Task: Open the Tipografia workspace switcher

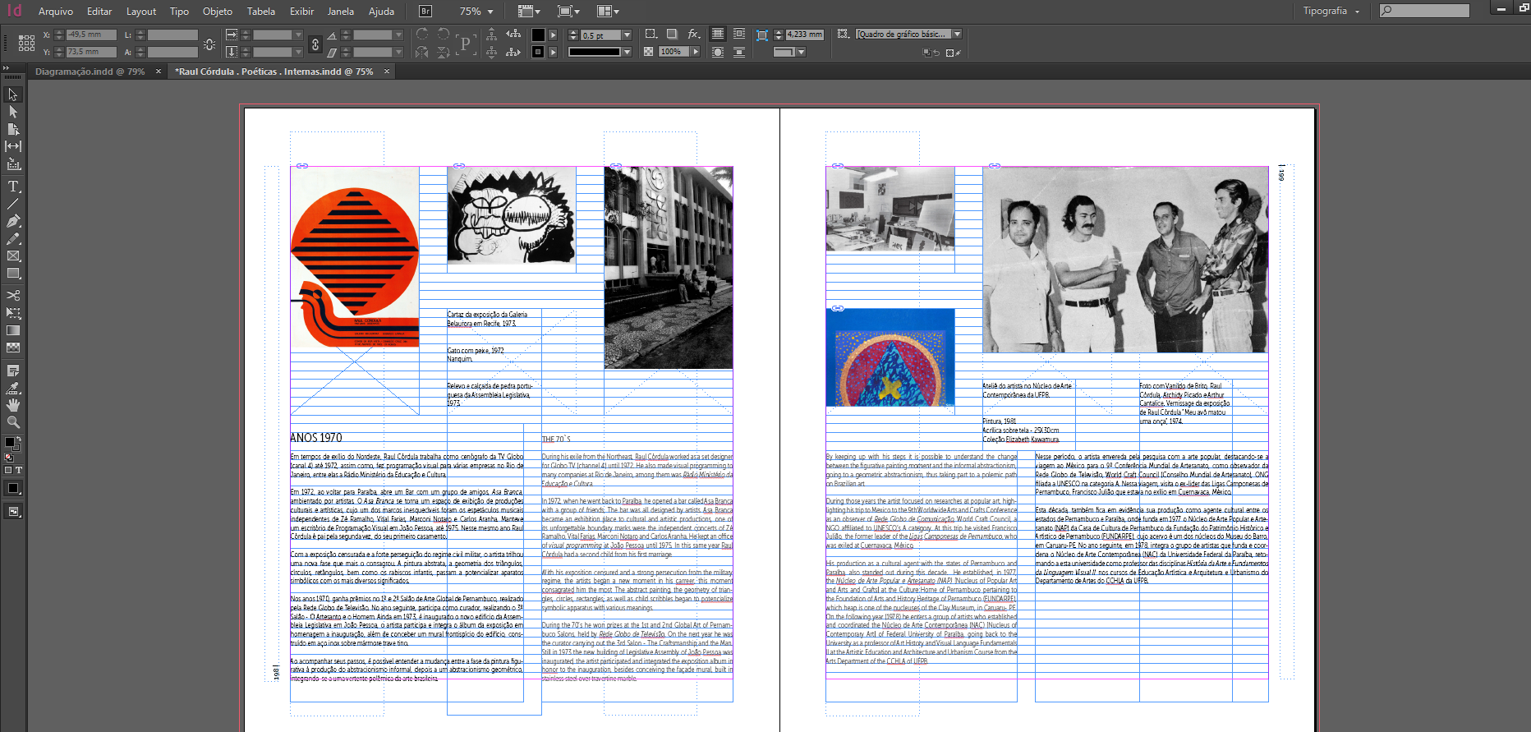Action: (x=1331, y=12)
